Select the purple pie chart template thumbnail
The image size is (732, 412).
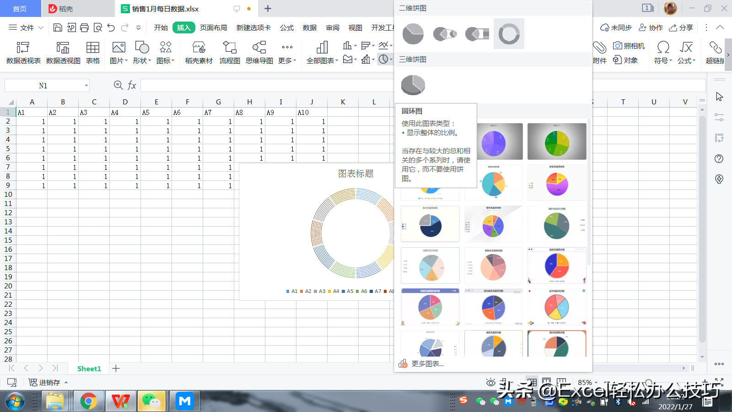point(500,141)
